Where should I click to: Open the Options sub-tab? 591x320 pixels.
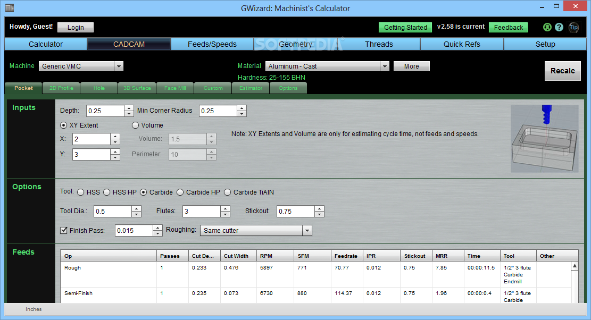pyautogui.click(x=288, y=88)
